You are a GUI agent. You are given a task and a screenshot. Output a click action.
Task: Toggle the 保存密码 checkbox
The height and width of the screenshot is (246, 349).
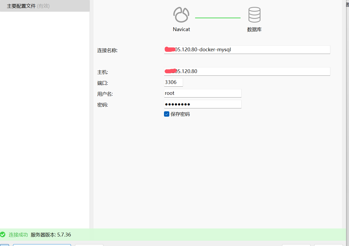point(167,114)
